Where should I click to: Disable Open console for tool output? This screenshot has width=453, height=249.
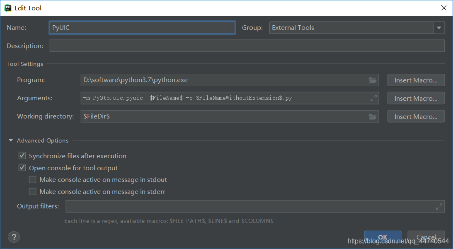[22, 167]
